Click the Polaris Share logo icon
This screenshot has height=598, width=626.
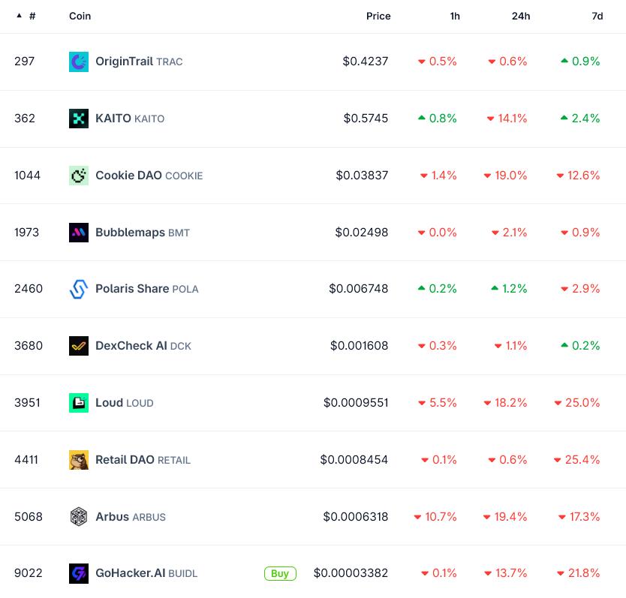point(78,289)
